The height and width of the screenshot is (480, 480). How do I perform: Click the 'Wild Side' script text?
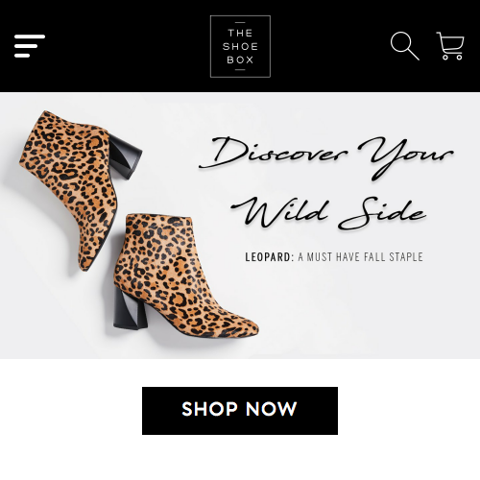coord(328,211)
